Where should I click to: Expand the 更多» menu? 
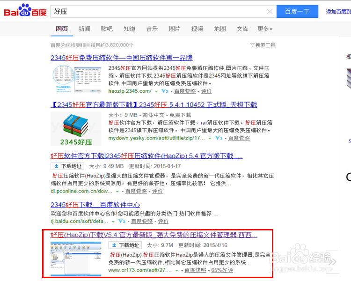(265, 29)
